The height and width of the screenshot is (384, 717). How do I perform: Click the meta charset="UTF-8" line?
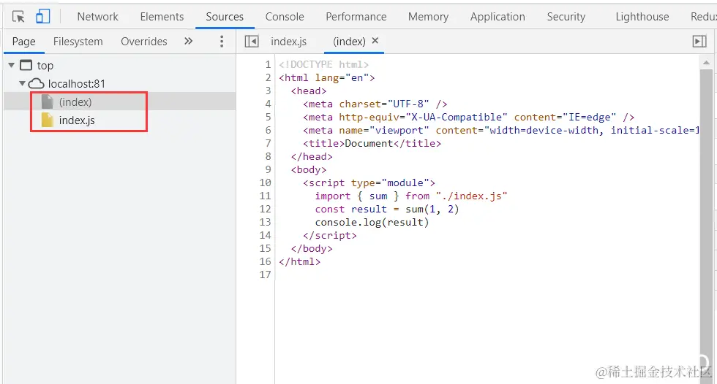click(375, 104)
